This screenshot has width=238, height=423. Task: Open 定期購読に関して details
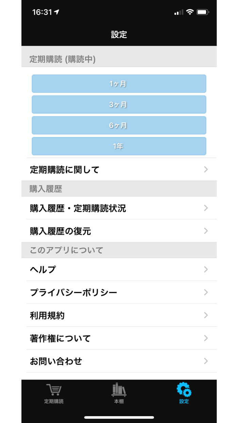(119, 169)
